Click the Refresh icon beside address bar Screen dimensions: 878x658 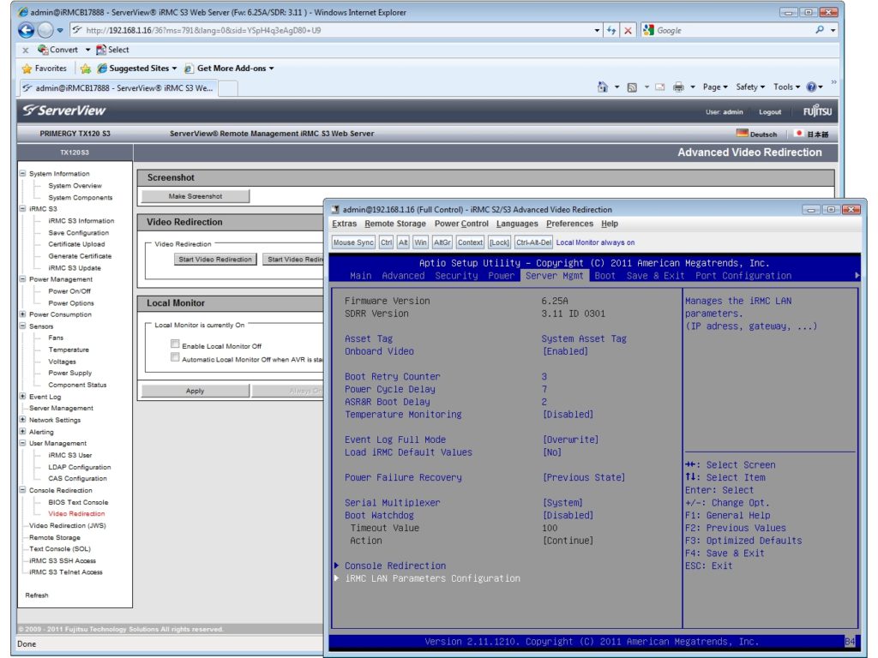(611, 30)
